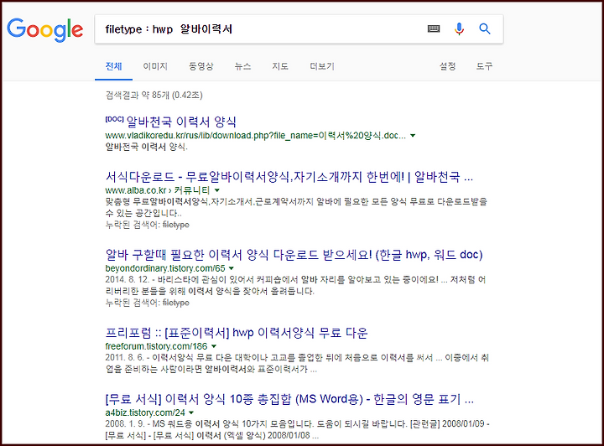Open 서식다운로드 무료알바이력서양식 result
Image resolution: width=604 pixels, height=446 pixels.
(289, 177)
